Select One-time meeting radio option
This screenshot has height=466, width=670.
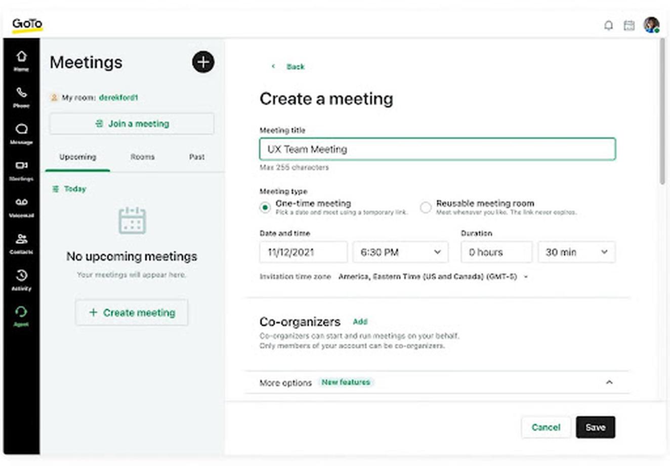coord(265,207)
